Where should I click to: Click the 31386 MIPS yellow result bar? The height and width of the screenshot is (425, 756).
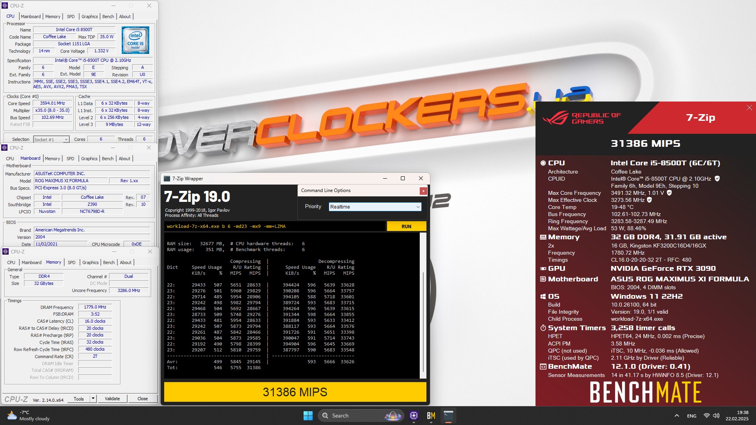pyautogui.click(x=295, y=392)
